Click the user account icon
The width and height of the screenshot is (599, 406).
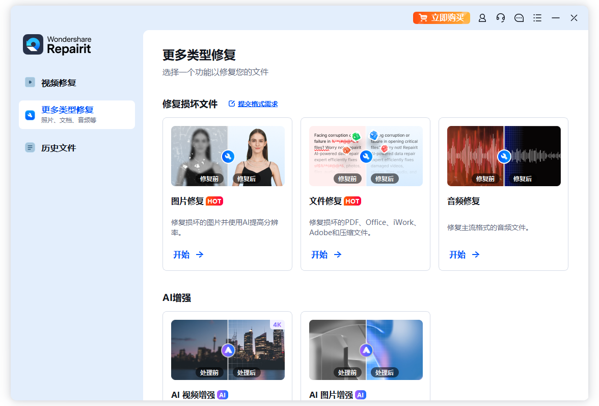click(482, 18)
